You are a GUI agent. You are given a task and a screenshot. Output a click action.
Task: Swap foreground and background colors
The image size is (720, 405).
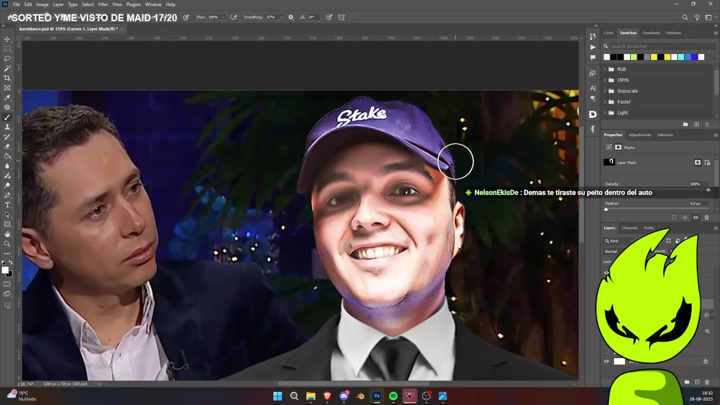click(x=11, y=263)
